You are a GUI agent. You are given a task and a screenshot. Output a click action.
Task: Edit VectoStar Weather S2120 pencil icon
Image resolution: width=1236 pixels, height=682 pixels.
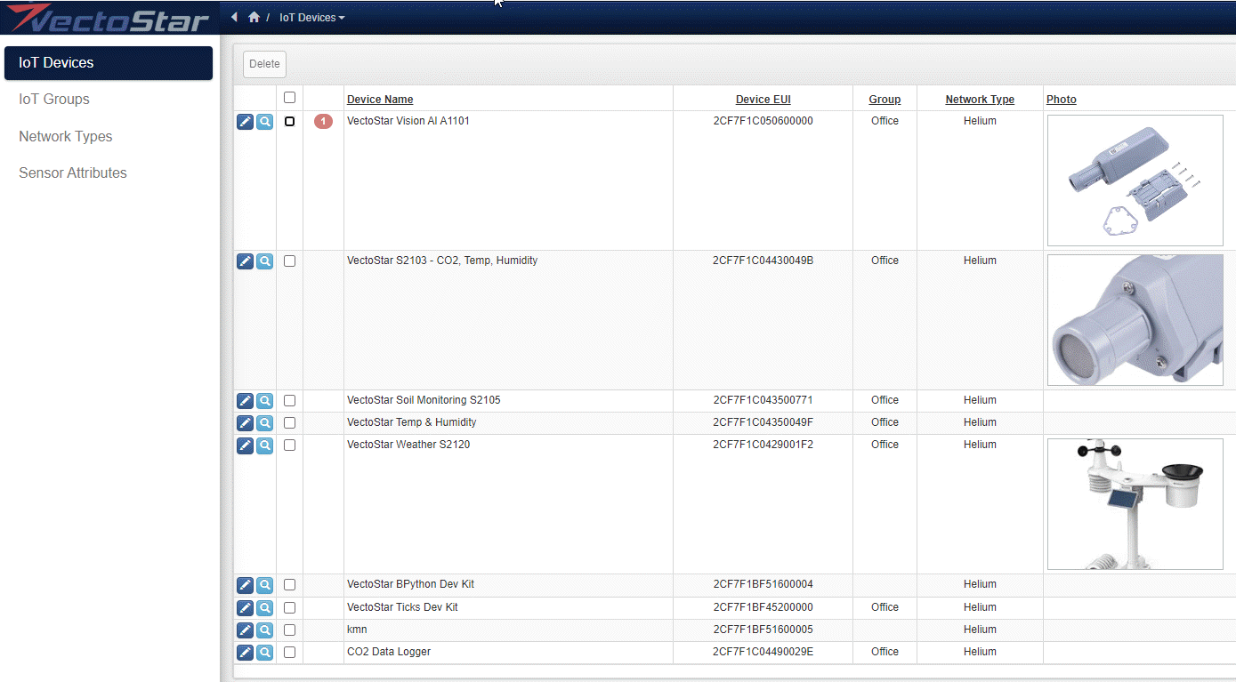point(245,445)
